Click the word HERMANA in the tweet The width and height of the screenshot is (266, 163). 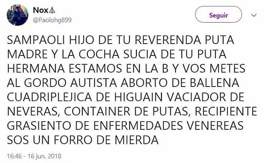(36, 68)
